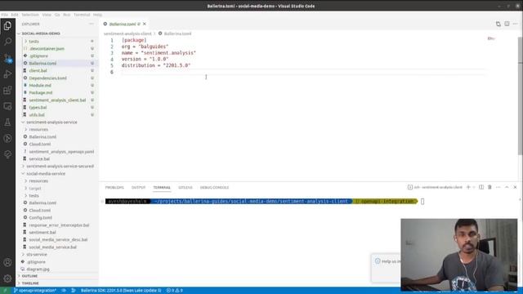Open terminal panel more actions ellipsis
Image resolution: width=523 pixels, height=294 pixels.
click(x=498, y=187)
